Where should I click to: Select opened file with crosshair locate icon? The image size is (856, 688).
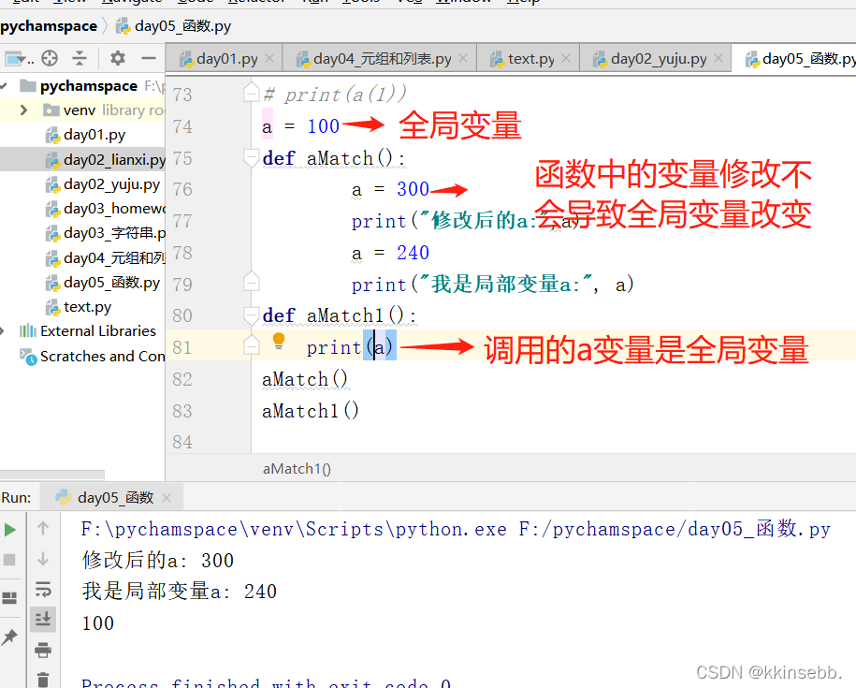[50, 58]
